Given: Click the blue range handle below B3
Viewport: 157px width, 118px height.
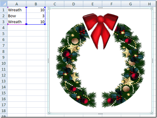Looking at the screenshot, I should click(45, 24).
